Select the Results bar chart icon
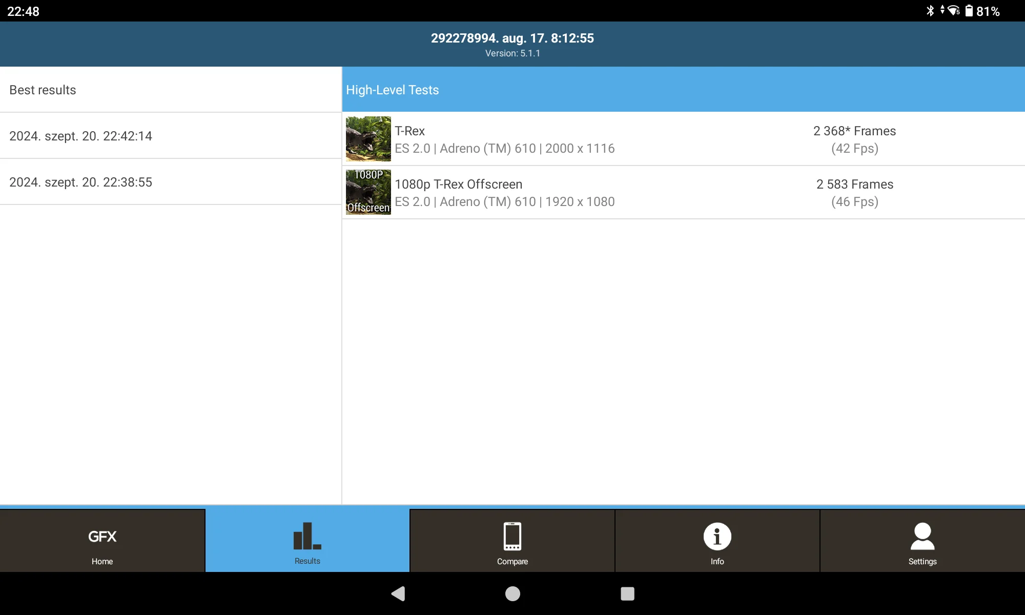The width and height of the screenshot is (1025, 615). point(307,536)
